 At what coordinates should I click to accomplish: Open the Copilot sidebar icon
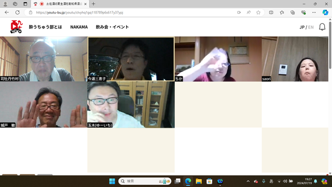tap(325, 12)
